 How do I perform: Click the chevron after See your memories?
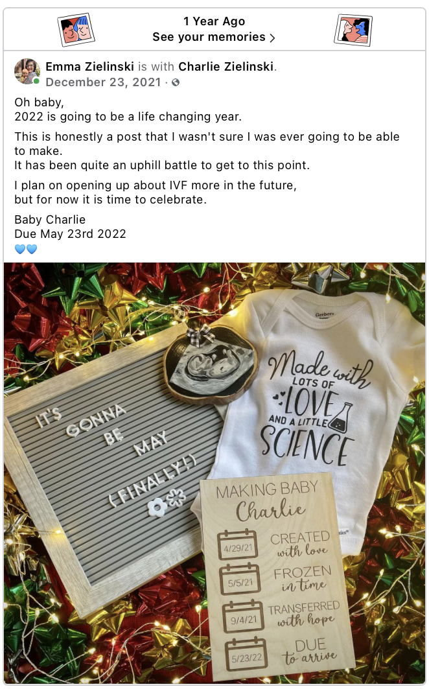click(x=272, y=38)
